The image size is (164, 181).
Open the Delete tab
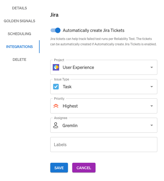(20, 60)
